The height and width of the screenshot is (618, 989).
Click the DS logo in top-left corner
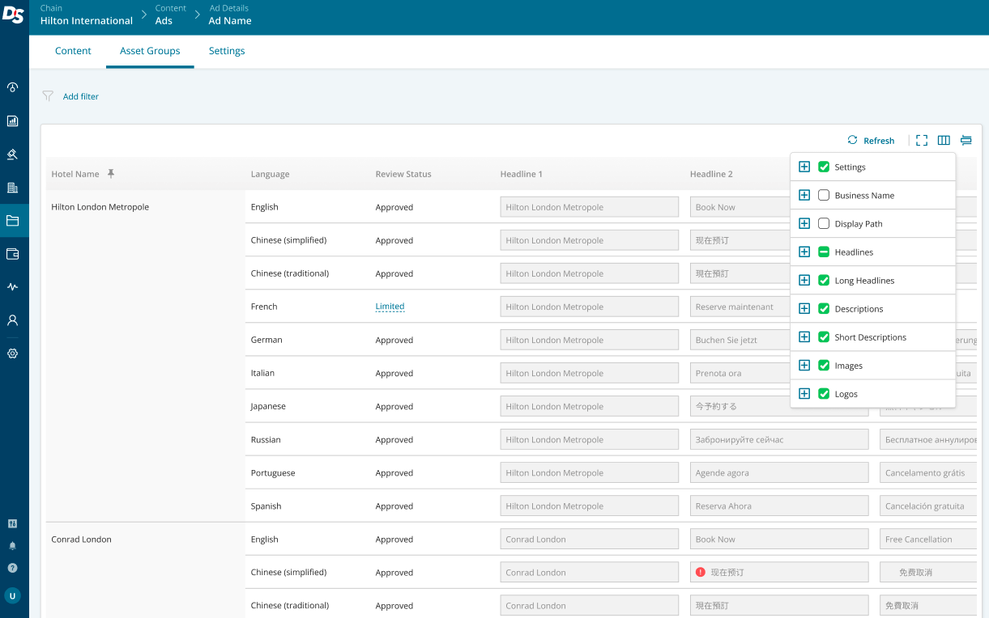pos(13,15)
